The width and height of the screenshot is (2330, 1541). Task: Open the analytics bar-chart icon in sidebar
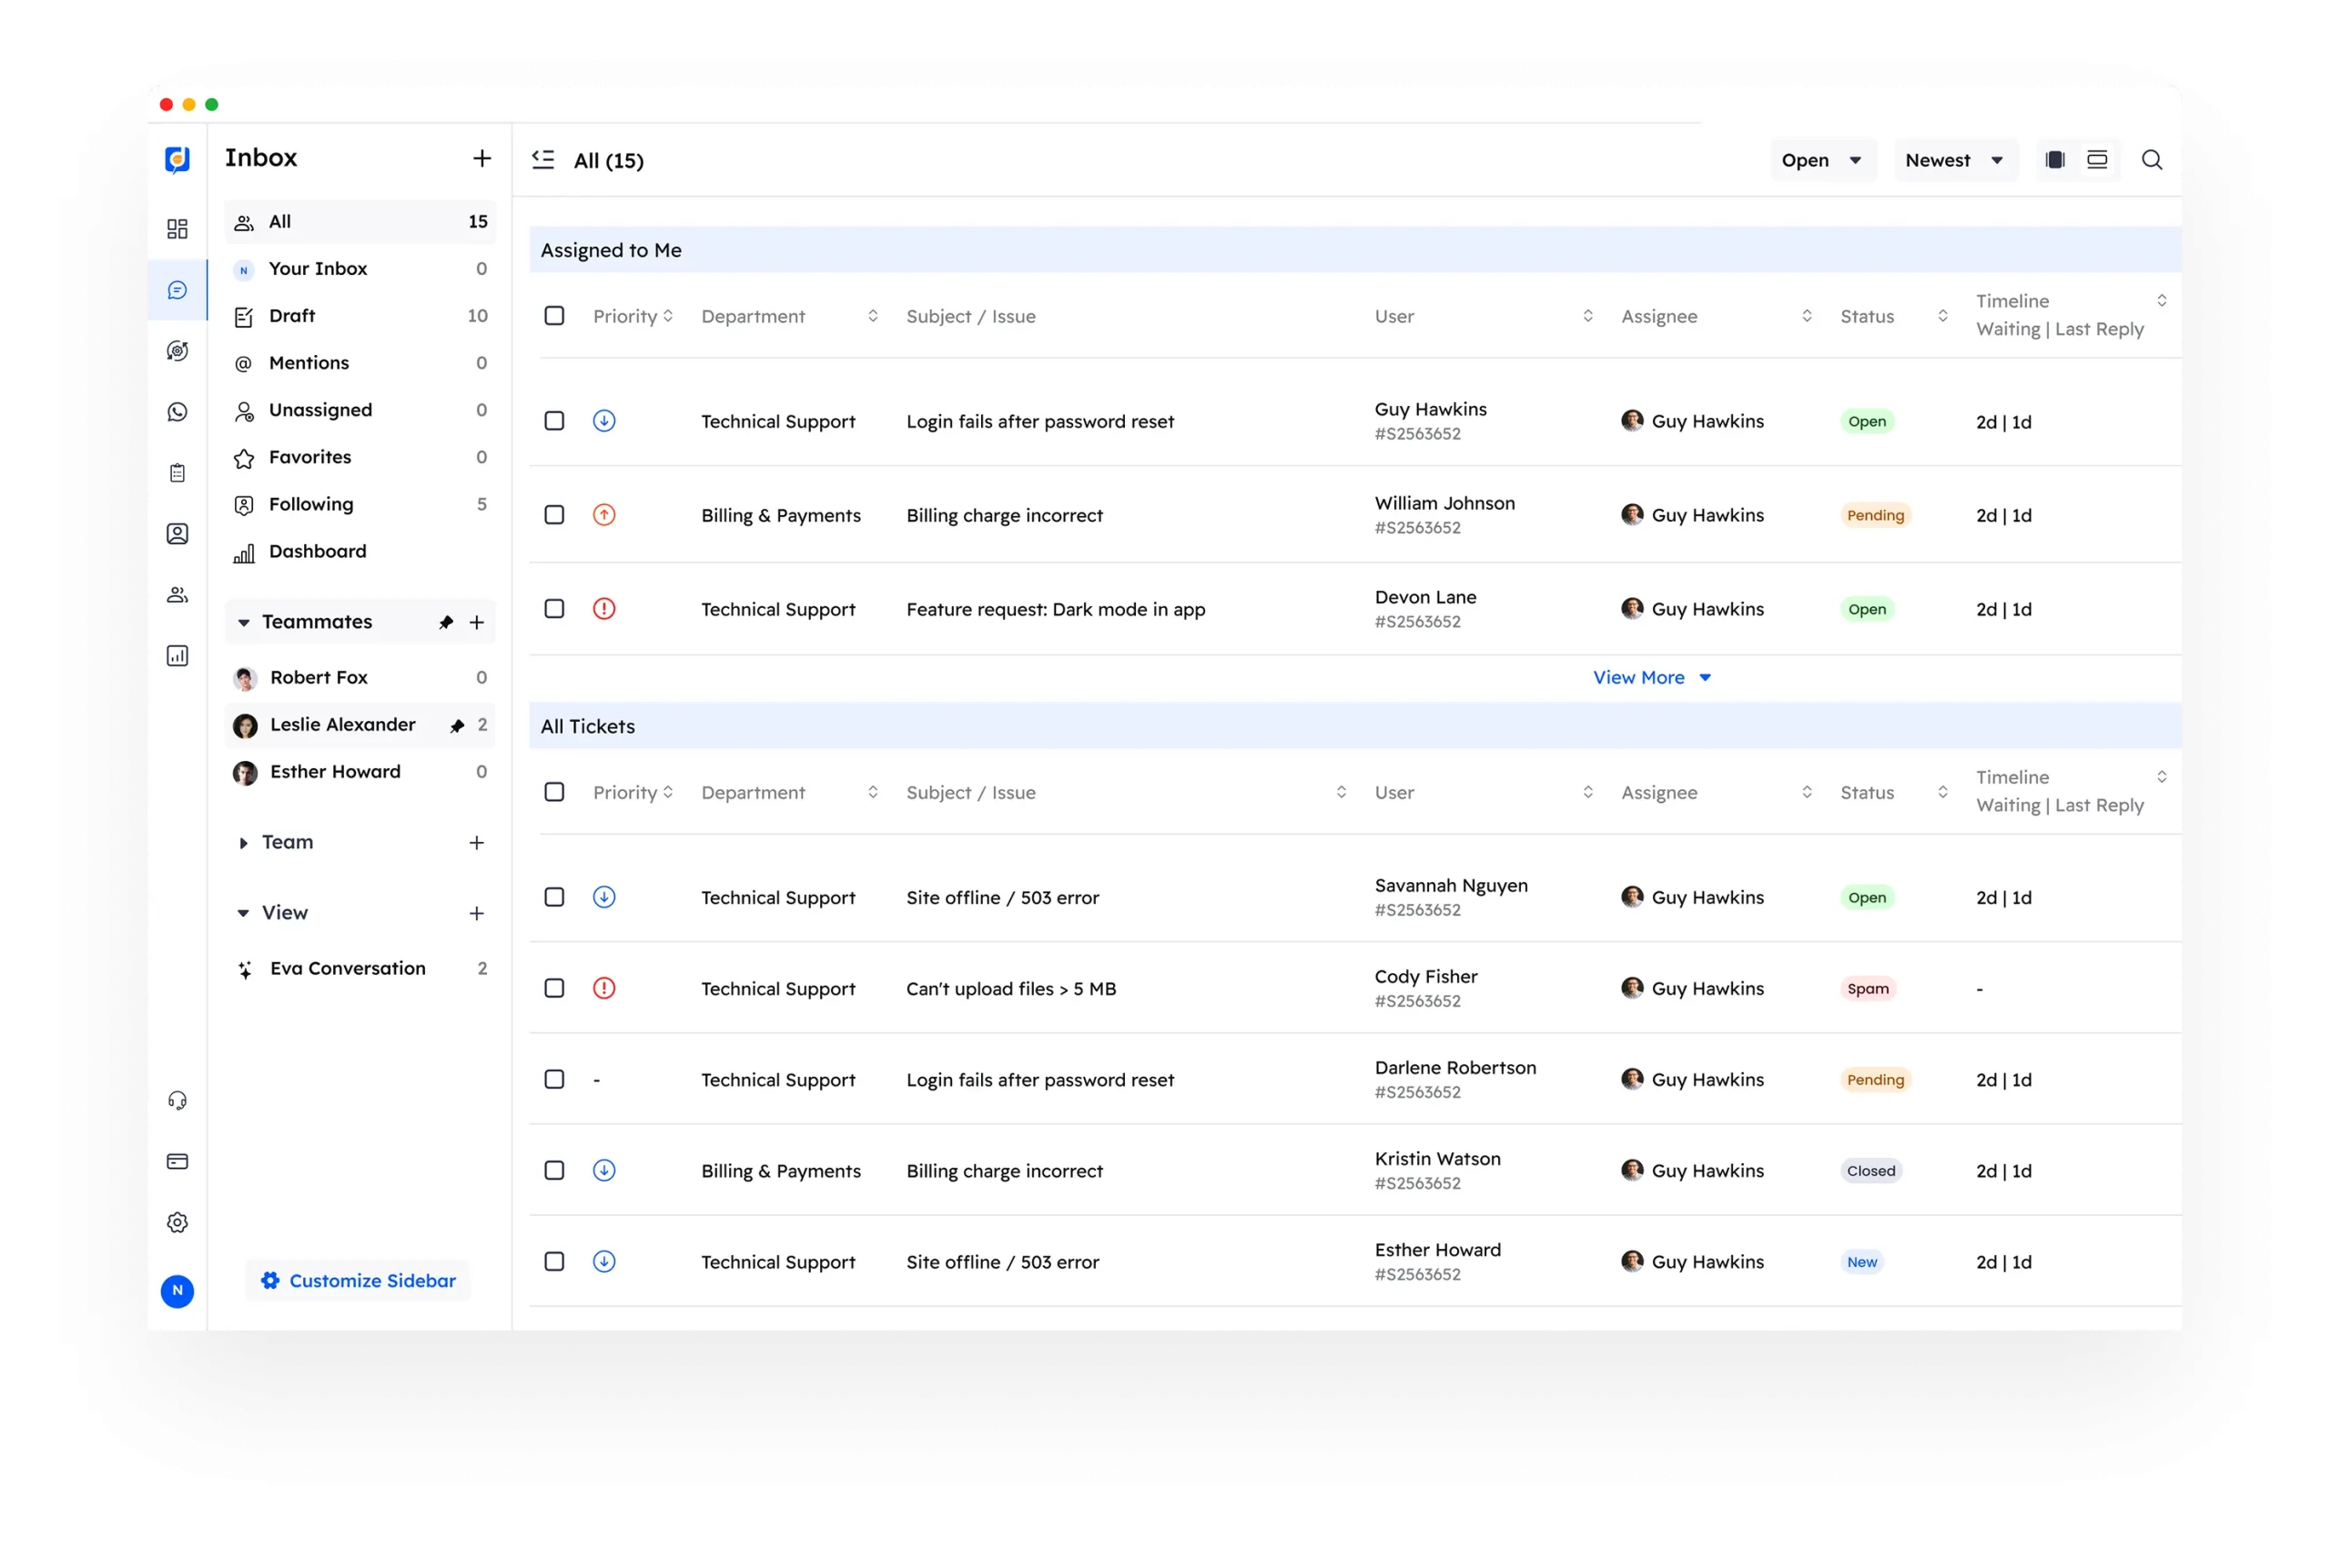[x=177, y=655]
